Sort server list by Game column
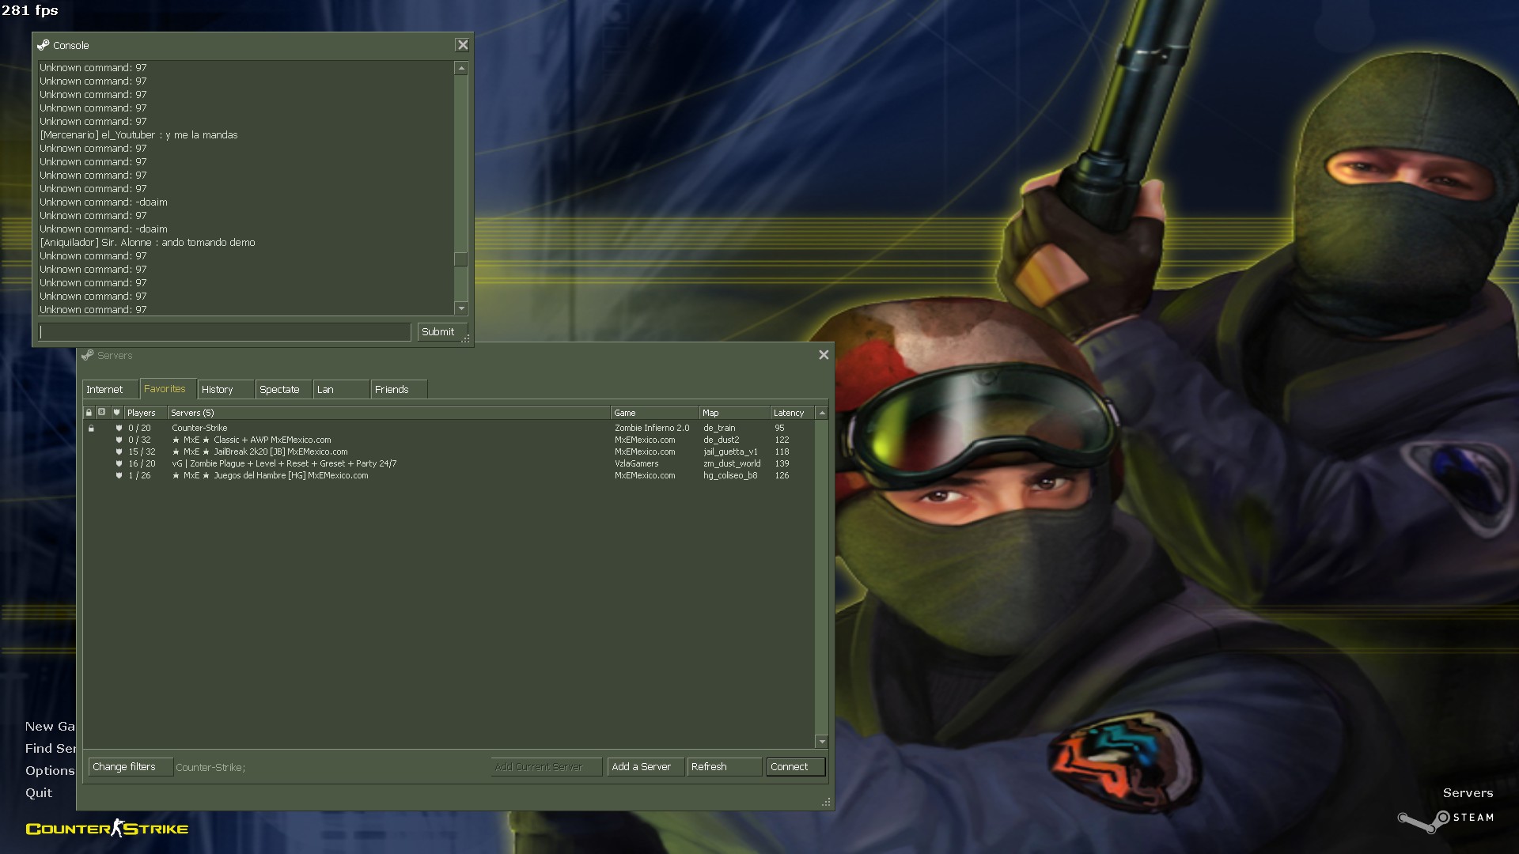The height and width of the screenshot is (854, 1519). pyautogui.click(x=655, y=413)
